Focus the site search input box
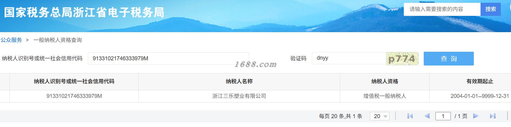This screenshot has width=511, height=127. [442, 9]
